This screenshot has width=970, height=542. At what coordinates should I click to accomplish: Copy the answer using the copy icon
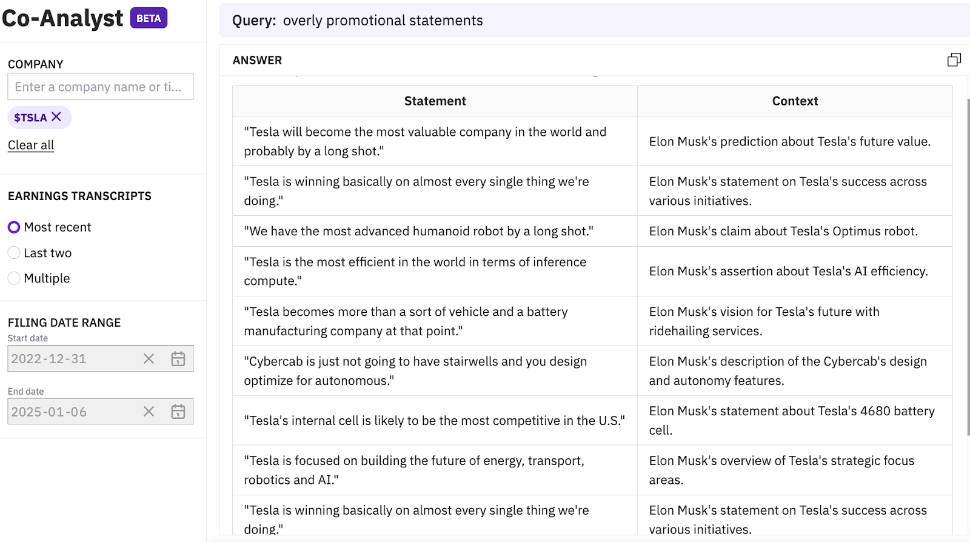click(954, 60)
